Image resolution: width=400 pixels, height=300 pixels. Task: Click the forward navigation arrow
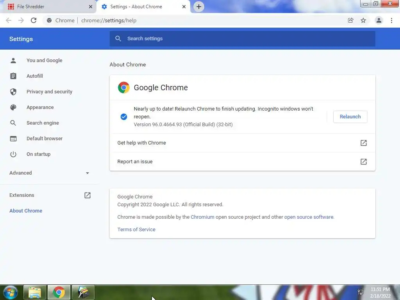pos(21,20)
